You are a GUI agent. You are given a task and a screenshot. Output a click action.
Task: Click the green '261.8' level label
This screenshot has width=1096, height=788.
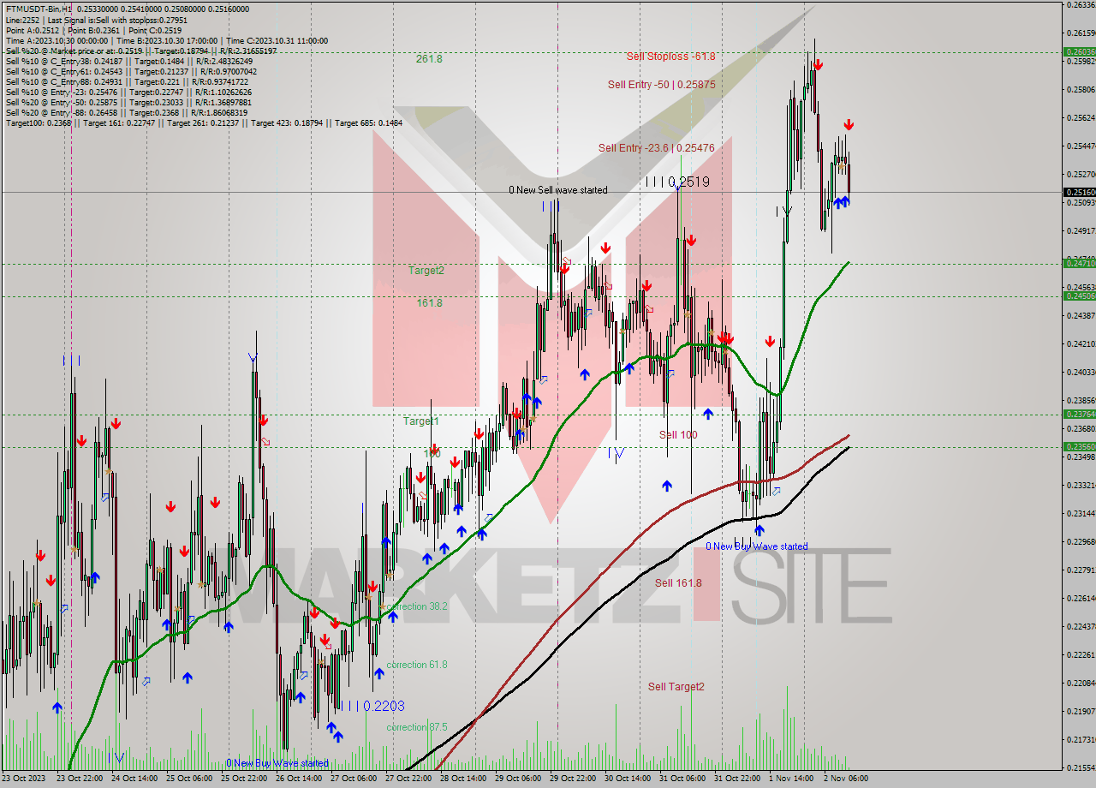(x=429, y=59)
